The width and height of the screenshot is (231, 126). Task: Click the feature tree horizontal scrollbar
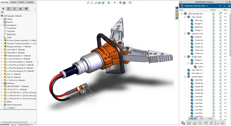point(15,122)
